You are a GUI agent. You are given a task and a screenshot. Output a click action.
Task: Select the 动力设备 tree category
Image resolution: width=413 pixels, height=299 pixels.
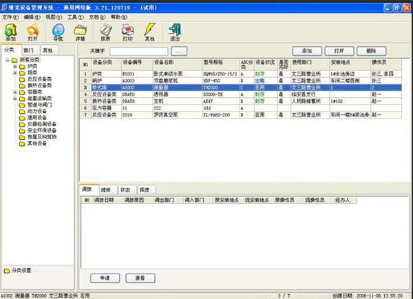coord(37,112)
